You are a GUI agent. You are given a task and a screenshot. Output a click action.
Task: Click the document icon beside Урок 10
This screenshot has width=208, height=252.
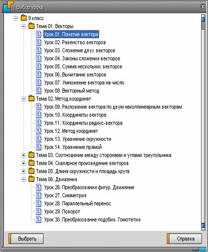tap(39, 115)
